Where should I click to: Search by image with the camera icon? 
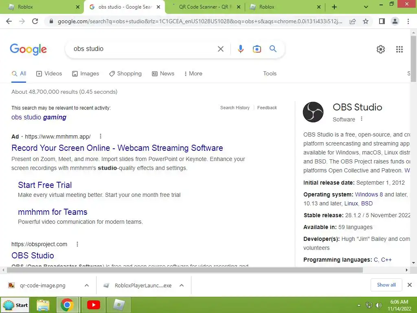pyautogui.click(x=257, y=49)
